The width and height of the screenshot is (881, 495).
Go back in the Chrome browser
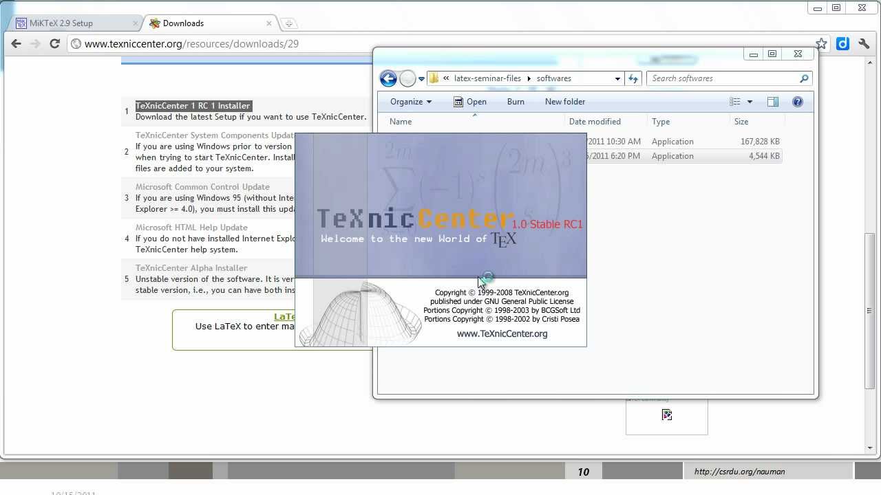17,43
